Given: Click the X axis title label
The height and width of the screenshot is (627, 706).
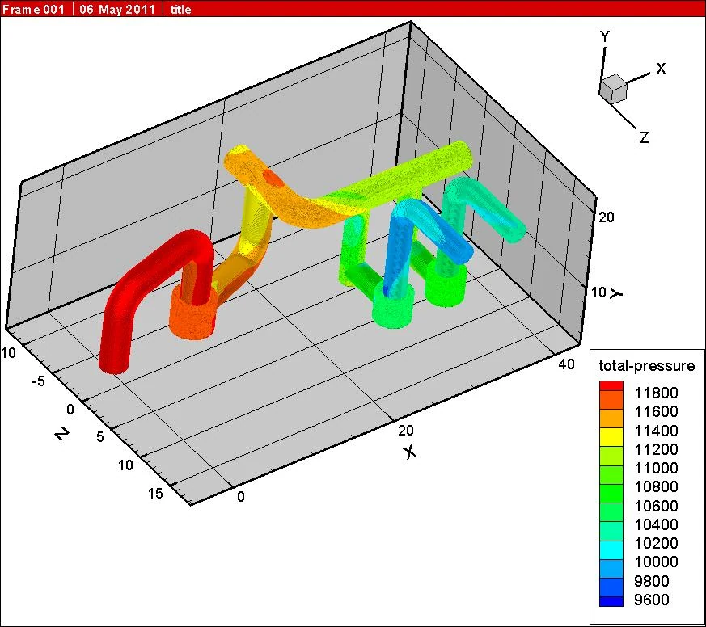Looking at the screenshot, I should point(409,451).
